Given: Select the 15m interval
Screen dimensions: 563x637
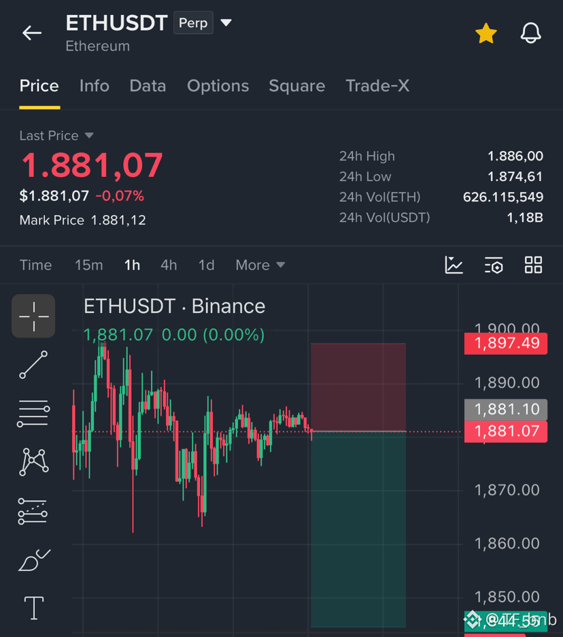Looking at the screenshot, I should [x=89, y=265].
